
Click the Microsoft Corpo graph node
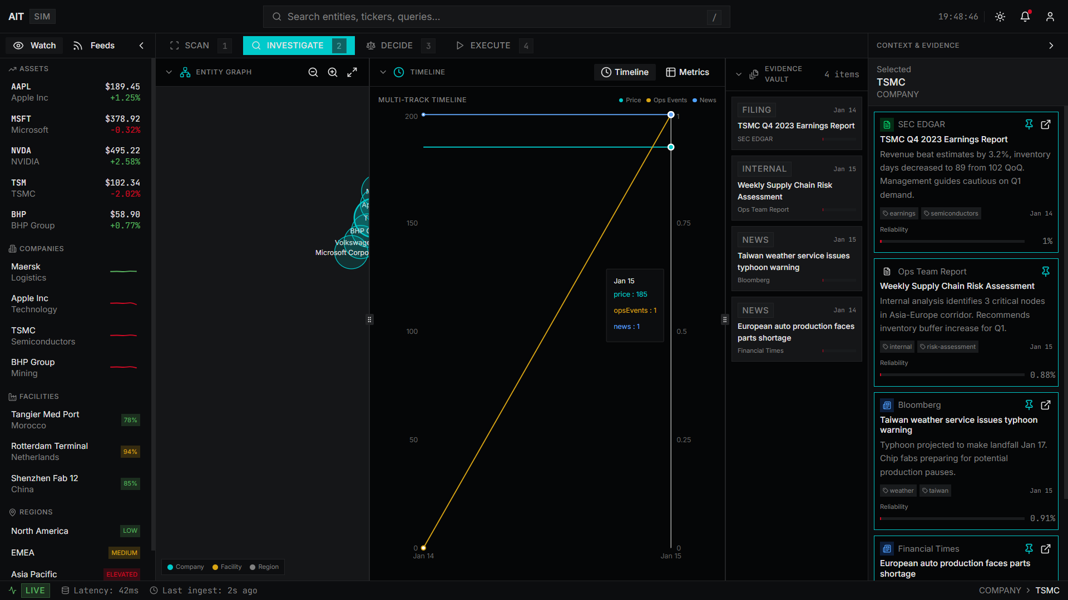tap(352, 252)
